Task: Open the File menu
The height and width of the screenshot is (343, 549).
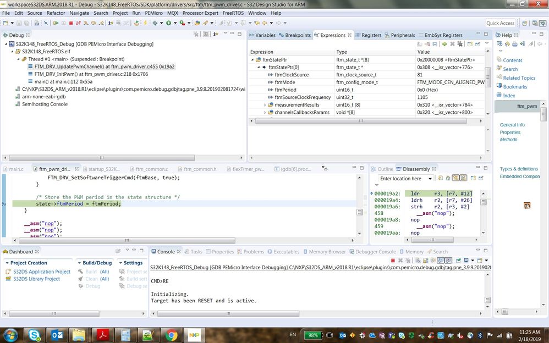Action: coord(6,13)
